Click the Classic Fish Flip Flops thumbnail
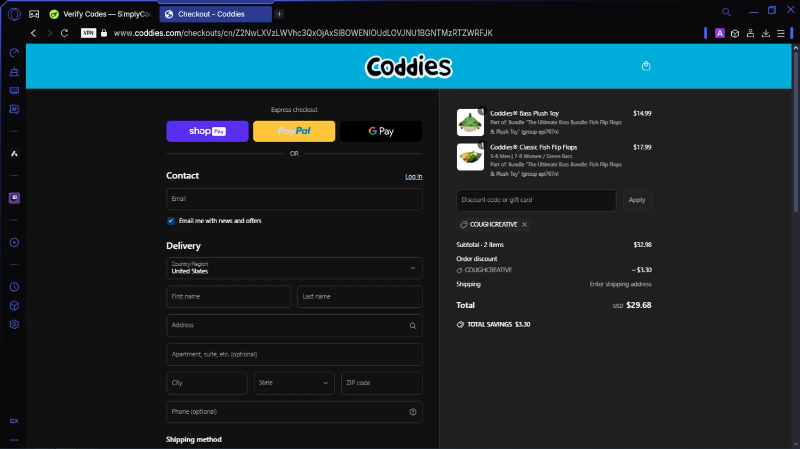Screen dimensions: 800x449 (470, 157)
